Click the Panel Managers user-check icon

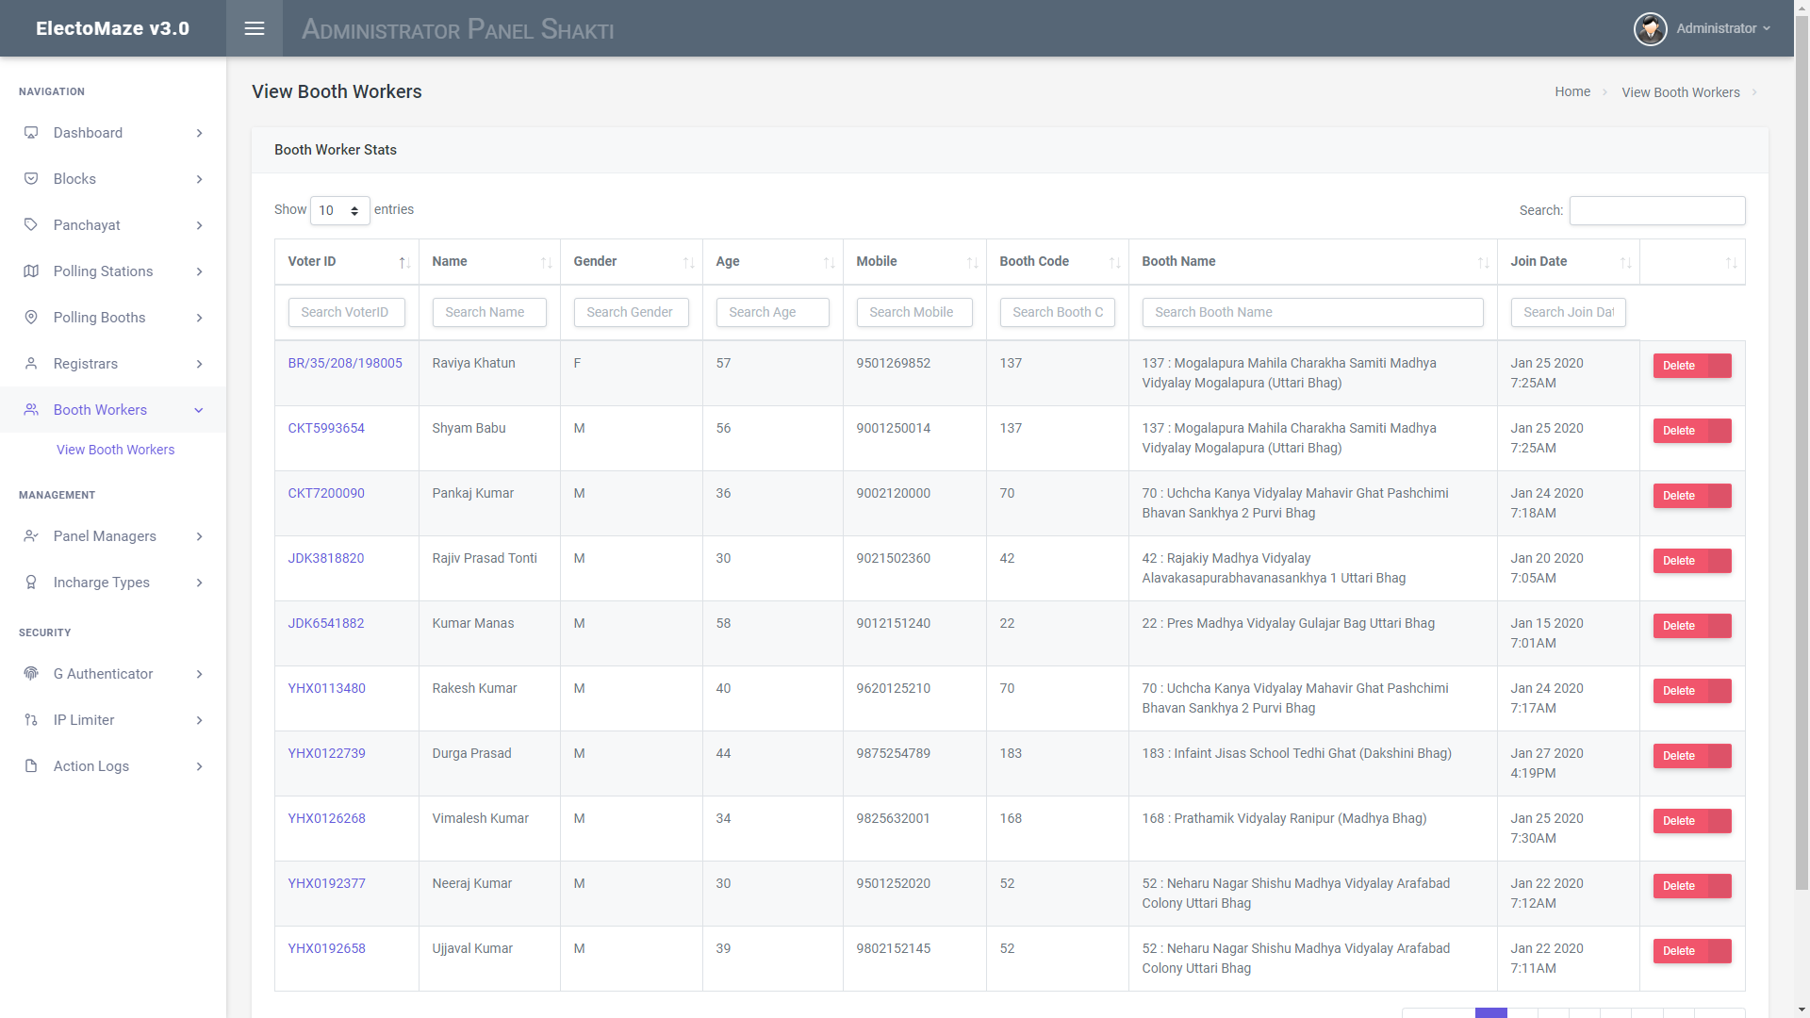31,536
